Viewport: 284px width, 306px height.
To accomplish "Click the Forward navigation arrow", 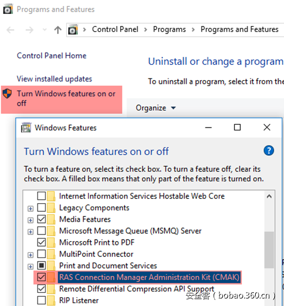I will (29, 30).
